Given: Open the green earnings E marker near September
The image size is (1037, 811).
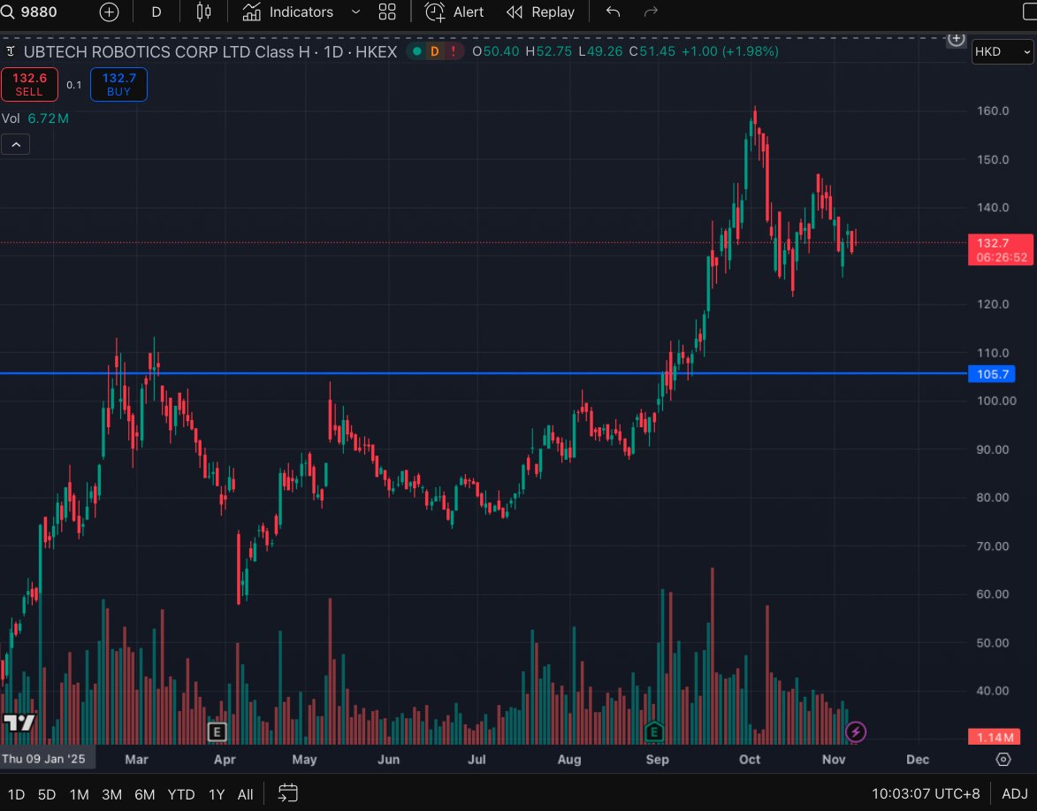Looking at the screenshot, I should [653, 731].
